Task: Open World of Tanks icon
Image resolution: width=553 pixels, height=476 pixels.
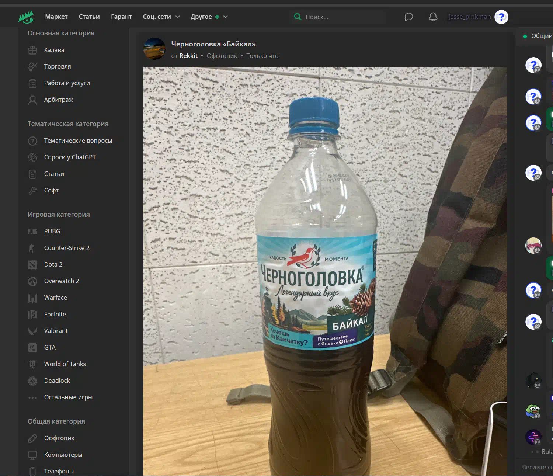Action: (33, 364)
